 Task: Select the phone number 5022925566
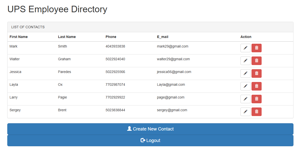coord(115,72)
